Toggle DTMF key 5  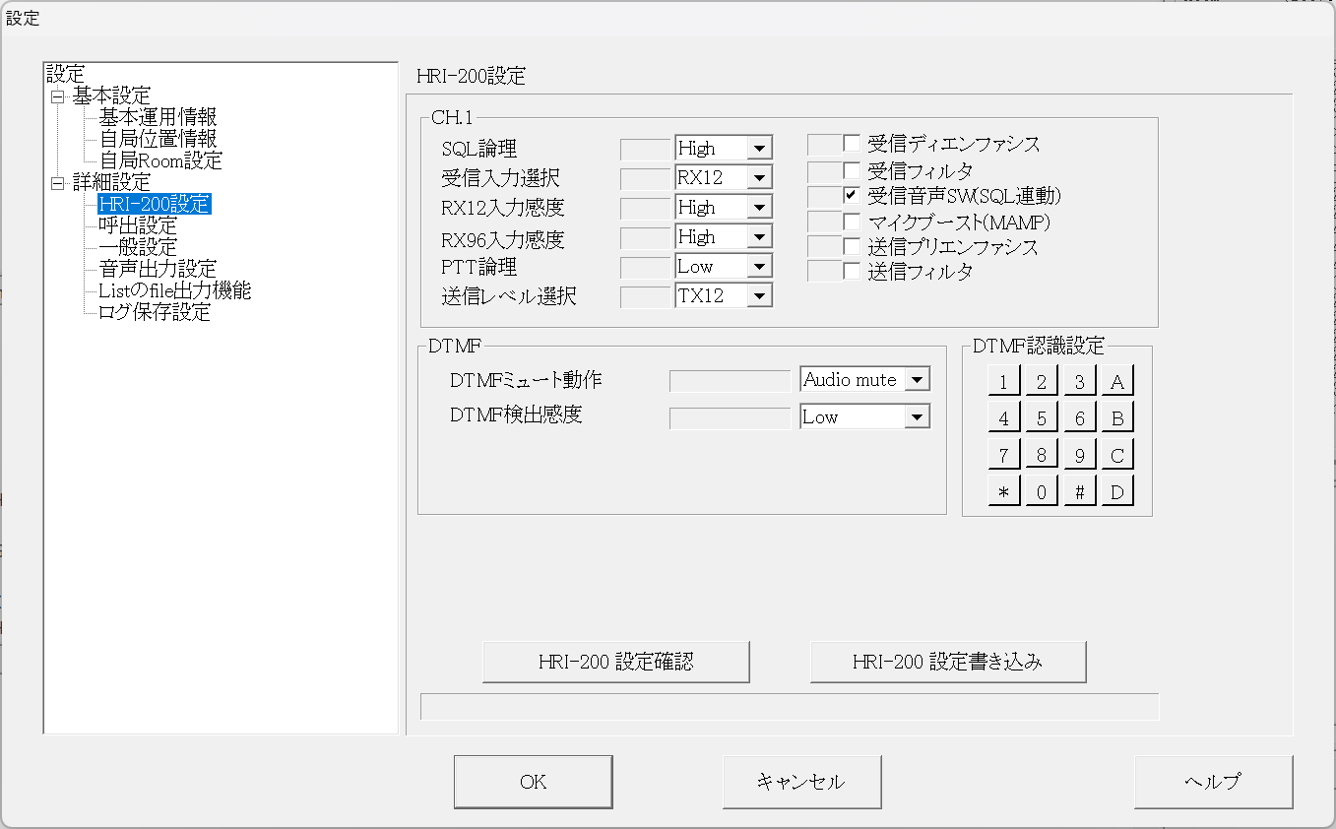pos(1041,417)
